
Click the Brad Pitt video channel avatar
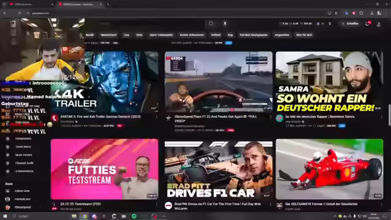coord(169,205)
